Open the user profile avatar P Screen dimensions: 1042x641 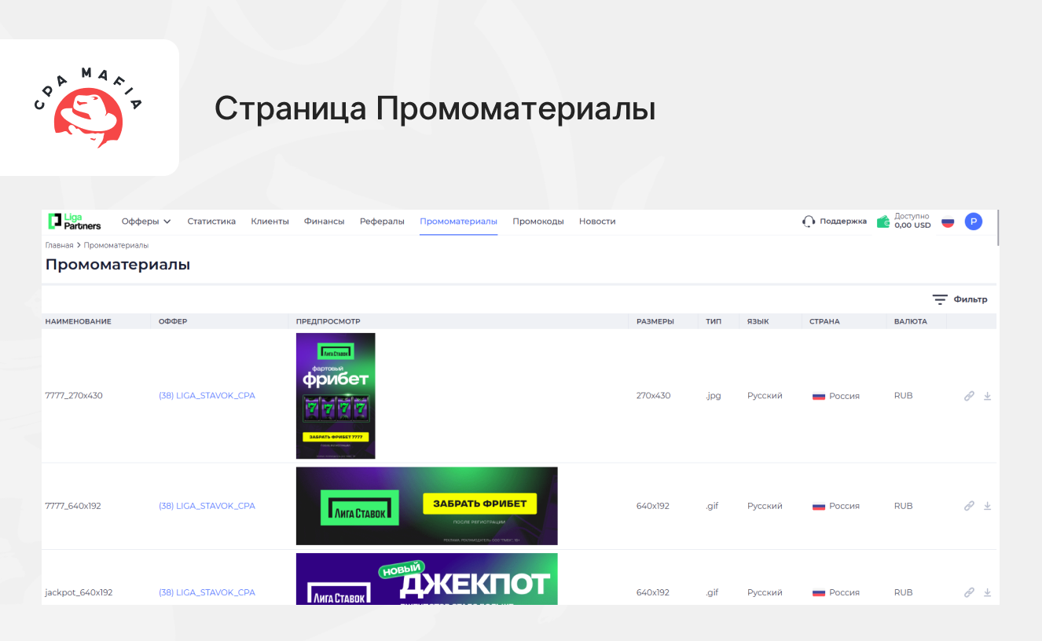click(x=974, y=222)
